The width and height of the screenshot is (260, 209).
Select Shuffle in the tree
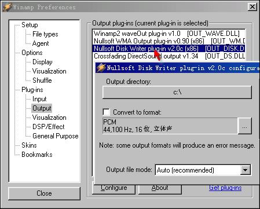tap(42, 80)
